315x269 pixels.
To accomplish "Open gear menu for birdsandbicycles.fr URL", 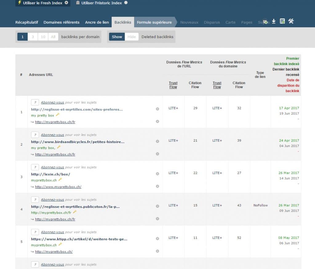I will 157,141.
